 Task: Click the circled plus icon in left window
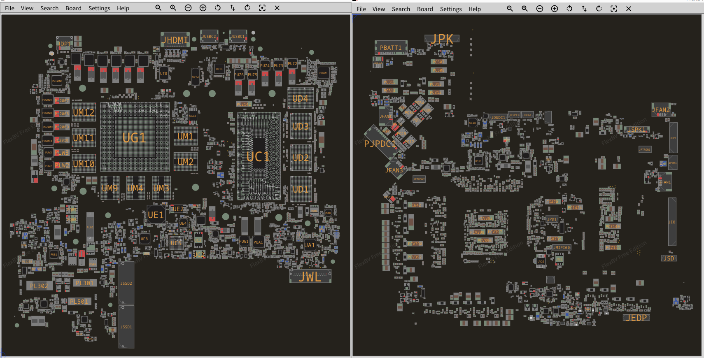point(203,8)
